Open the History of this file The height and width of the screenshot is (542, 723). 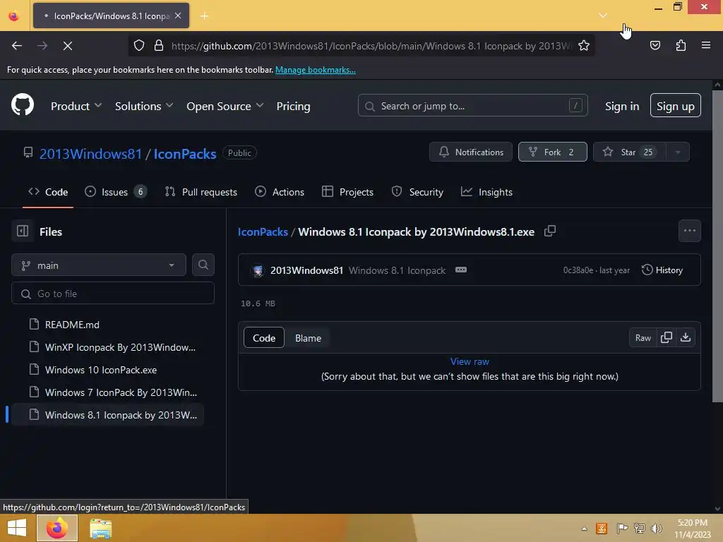(x=662, y=270)
